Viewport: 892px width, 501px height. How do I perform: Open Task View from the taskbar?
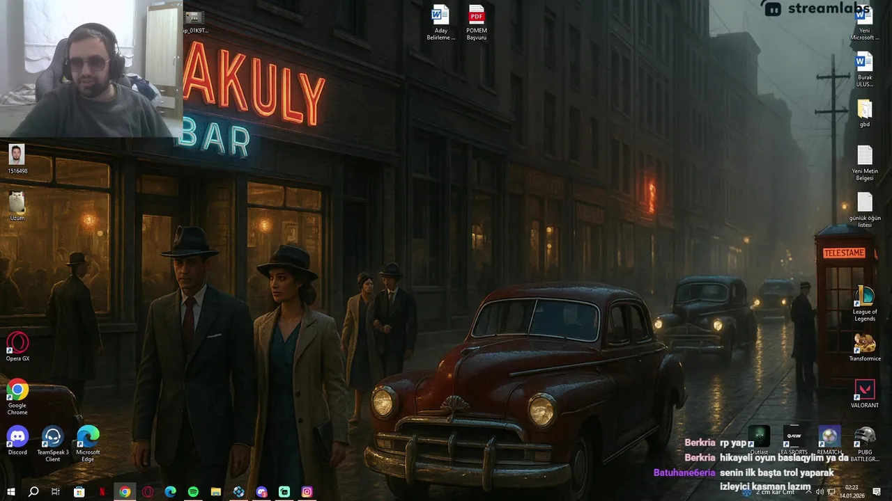click(56, 492)
